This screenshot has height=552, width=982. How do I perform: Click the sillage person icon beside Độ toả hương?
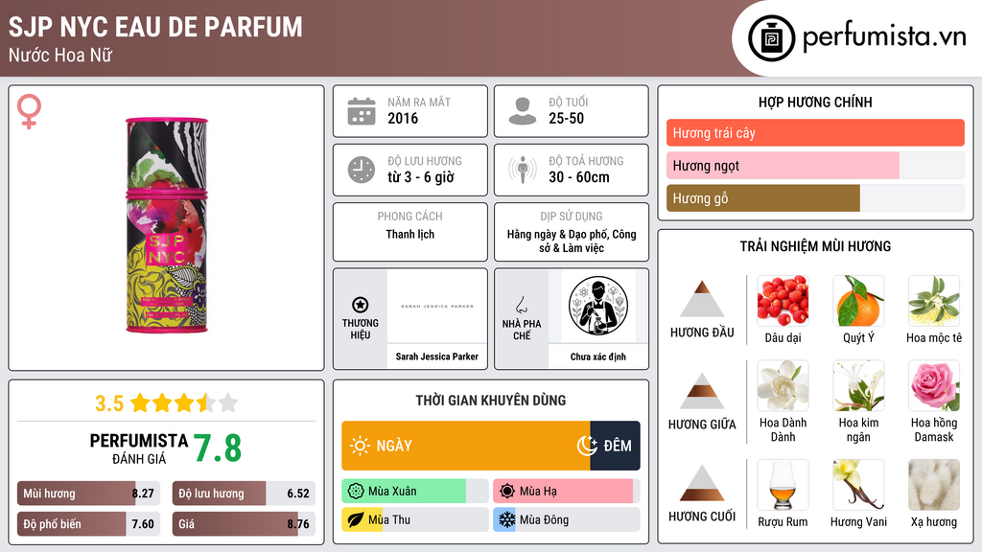point(523,170)
